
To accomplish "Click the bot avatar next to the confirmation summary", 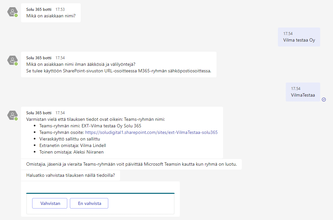I will tap(12, 115).
